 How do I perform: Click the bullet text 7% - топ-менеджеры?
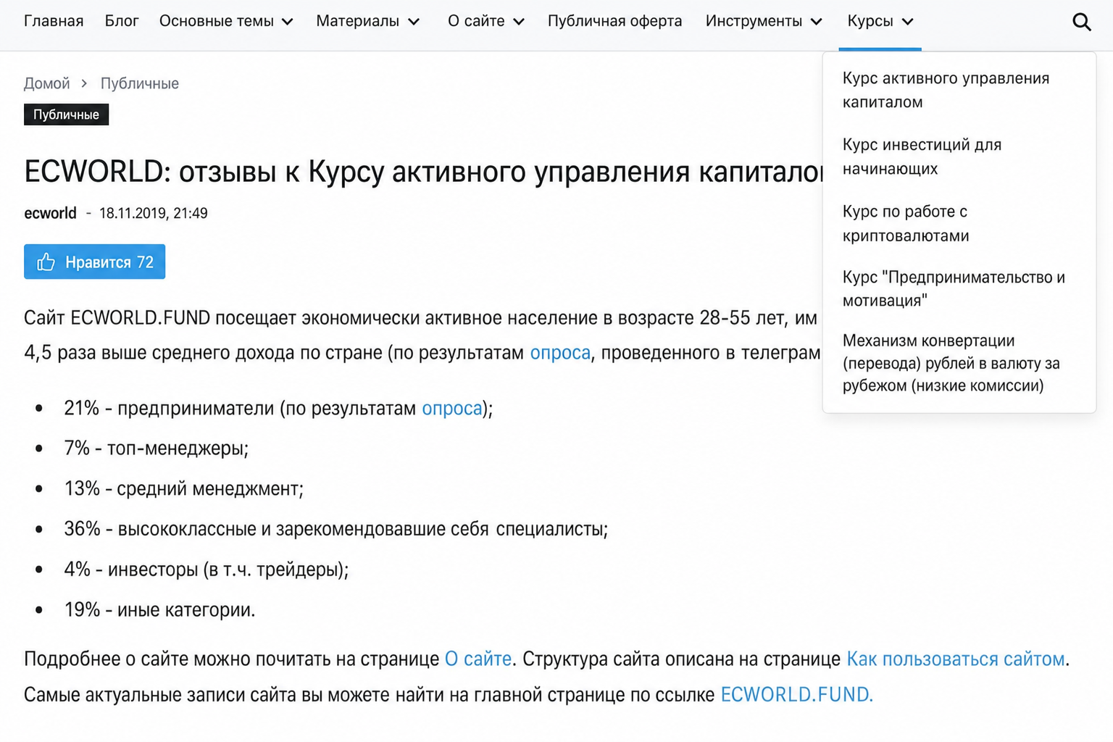coord(156,449)
